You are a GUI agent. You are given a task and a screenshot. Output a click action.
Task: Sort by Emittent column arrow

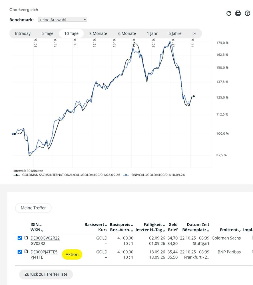coord(239,231)
